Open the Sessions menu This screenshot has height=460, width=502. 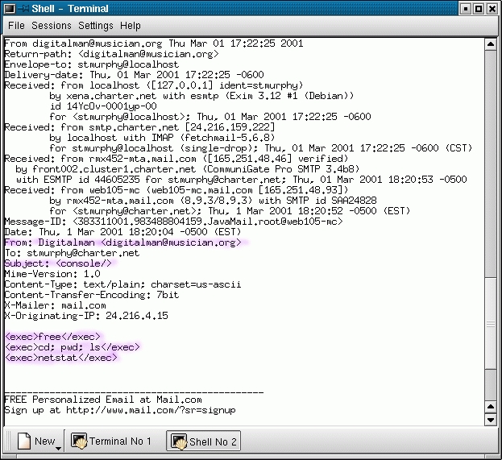[51, 26]
